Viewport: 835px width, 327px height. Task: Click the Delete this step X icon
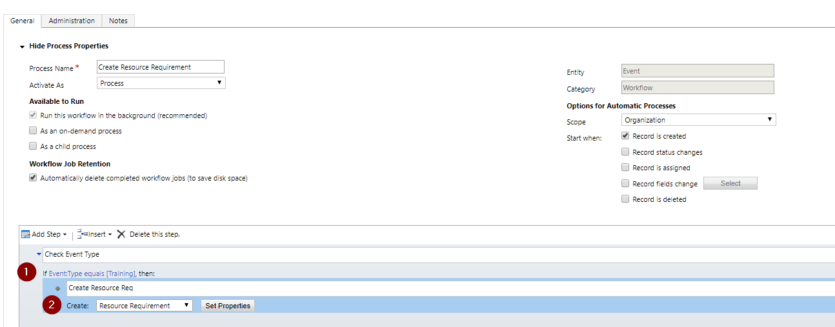(x=121, y=234)
